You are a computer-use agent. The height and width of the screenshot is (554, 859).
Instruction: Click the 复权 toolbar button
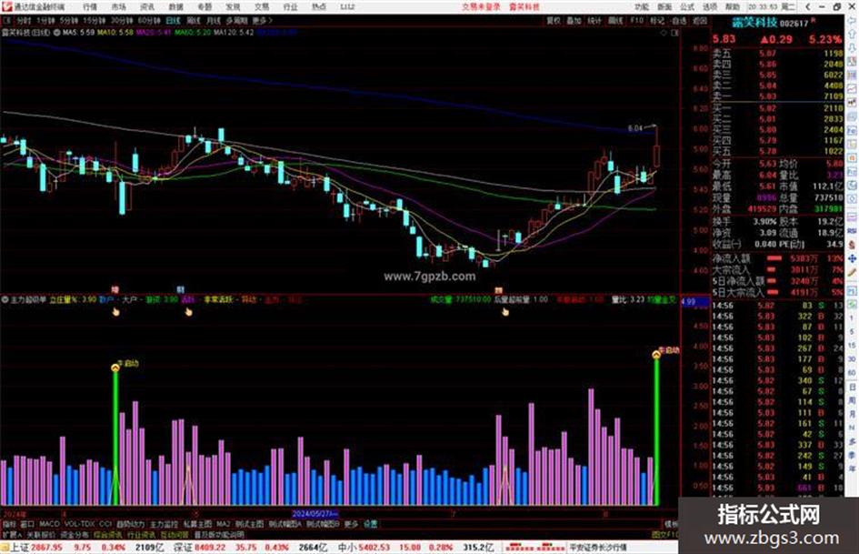coord(554,21)
